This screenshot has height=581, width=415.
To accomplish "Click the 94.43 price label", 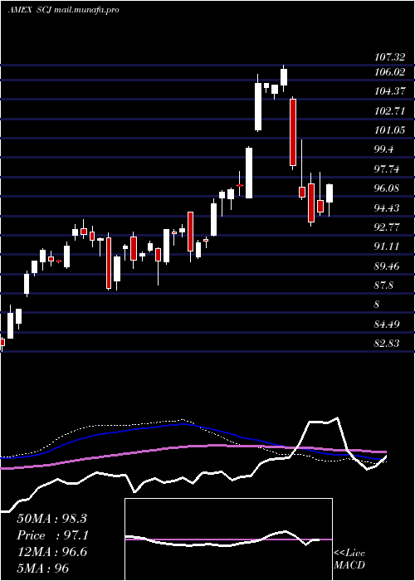I will 387,207.
